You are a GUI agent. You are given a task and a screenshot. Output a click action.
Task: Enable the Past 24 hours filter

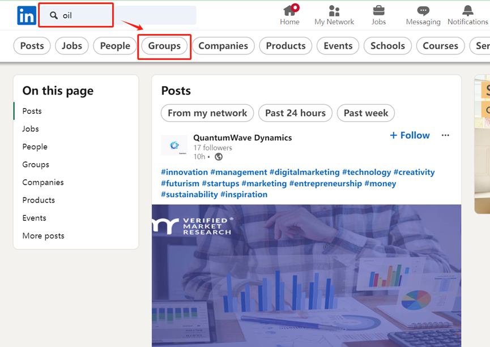pyautogui.click(x=295, y=113)
